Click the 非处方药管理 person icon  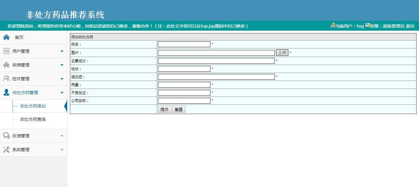6,93
